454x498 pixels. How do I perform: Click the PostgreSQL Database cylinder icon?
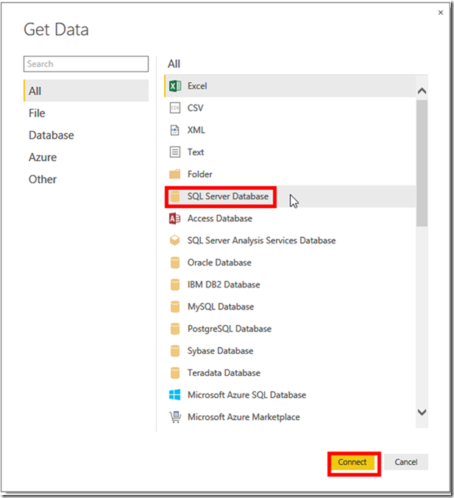174,329
